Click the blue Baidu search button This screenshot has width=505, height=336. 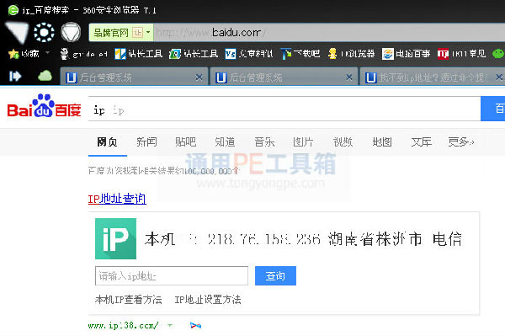click(x=492, y=109)
